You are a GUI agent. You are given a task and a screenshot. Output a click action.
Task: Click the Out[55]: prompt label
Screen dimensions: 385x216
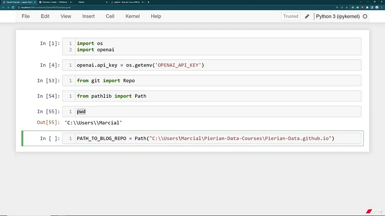(48, 123)
